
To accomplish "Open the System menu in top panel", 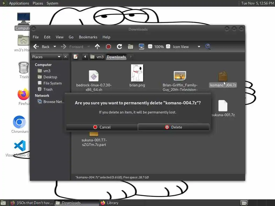I will point(52,3).
